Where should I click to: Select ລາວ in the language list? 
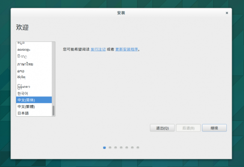point(34,71)
